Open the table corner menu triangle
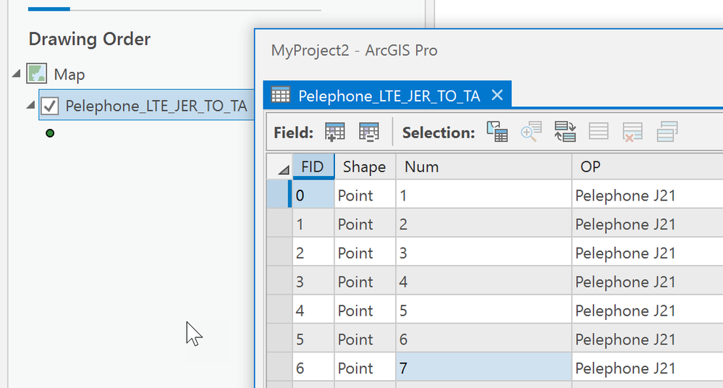The image size is (723, 388). point(279,169)
